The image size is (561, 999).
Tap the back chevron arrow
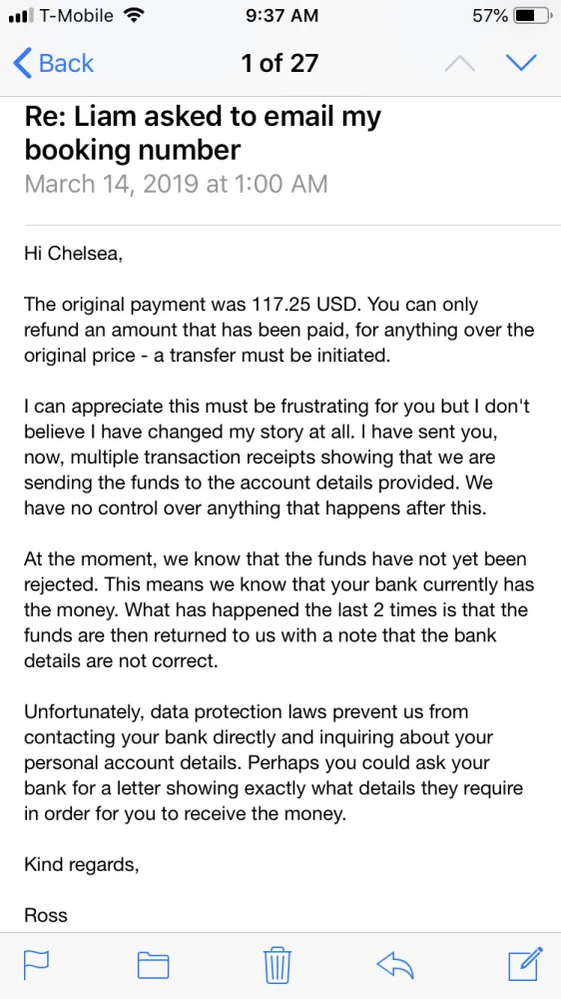(22, 63)
